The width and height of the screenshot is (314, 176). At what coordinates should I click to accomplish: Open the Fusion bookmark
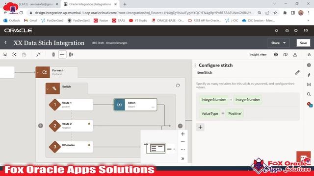point(101,21)
